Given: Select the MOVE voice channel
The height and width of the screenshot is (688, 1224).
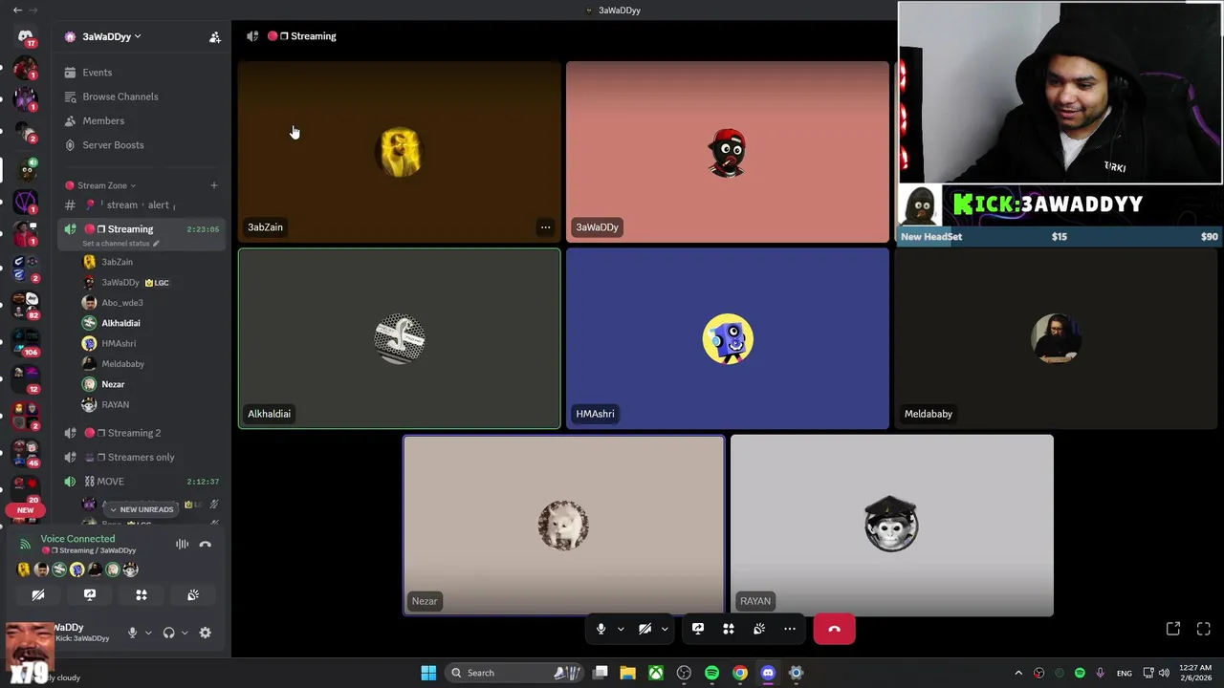Looking at the screenshot, I should [141, 482].
